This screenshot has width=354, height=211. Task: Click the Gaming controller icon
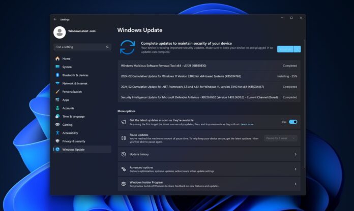coord(57,125)
